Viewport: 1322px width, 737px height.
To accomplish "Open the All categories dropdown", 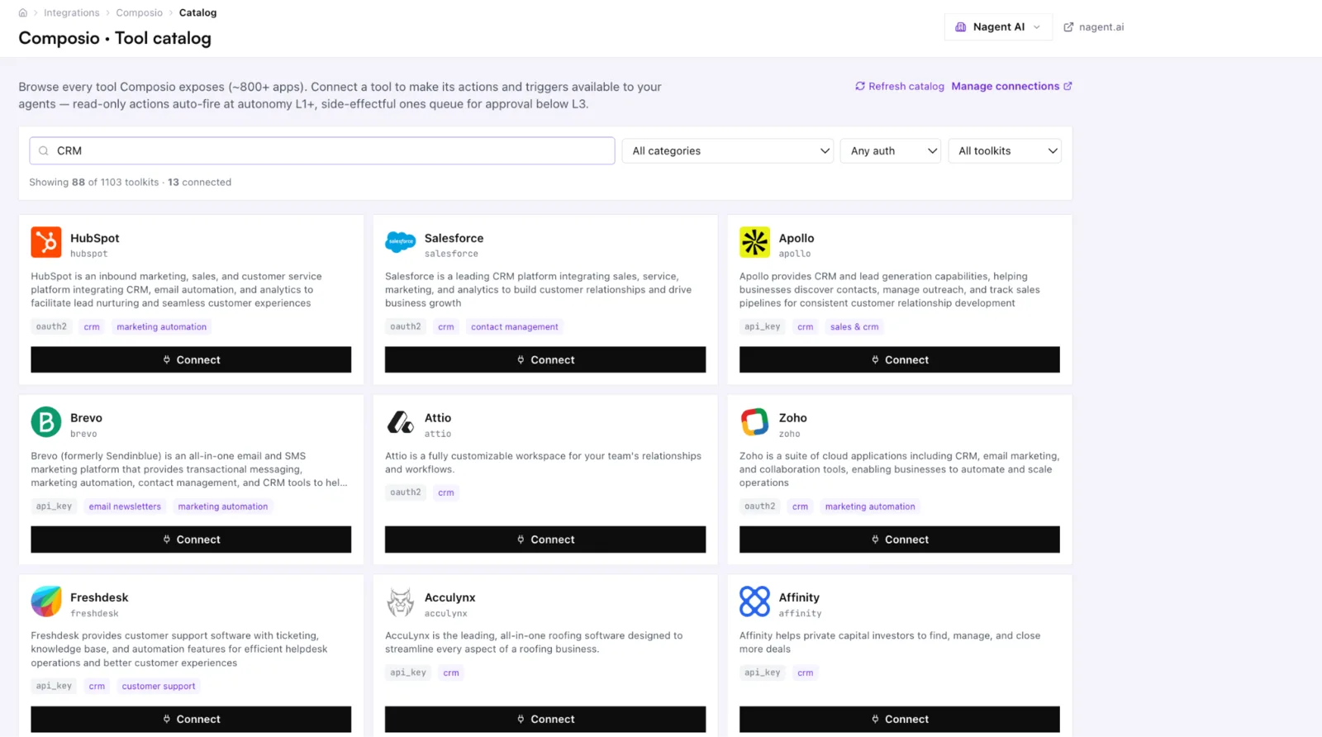I will (728, 150).
